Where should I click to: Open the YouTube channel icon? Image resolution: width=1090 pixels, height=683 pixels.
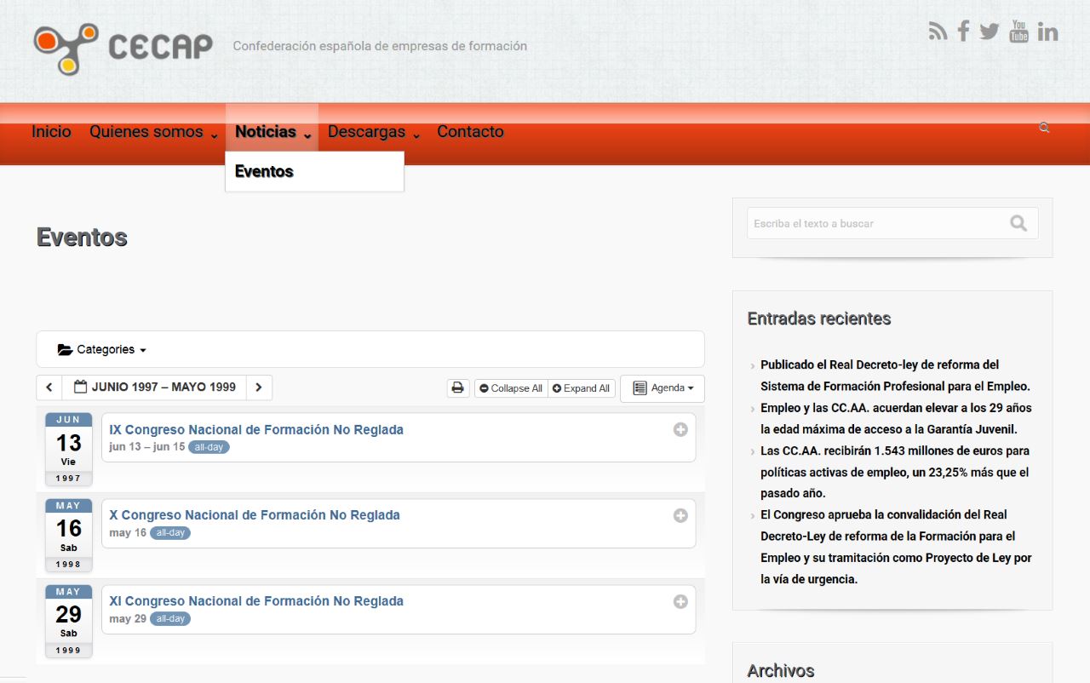1018,32
